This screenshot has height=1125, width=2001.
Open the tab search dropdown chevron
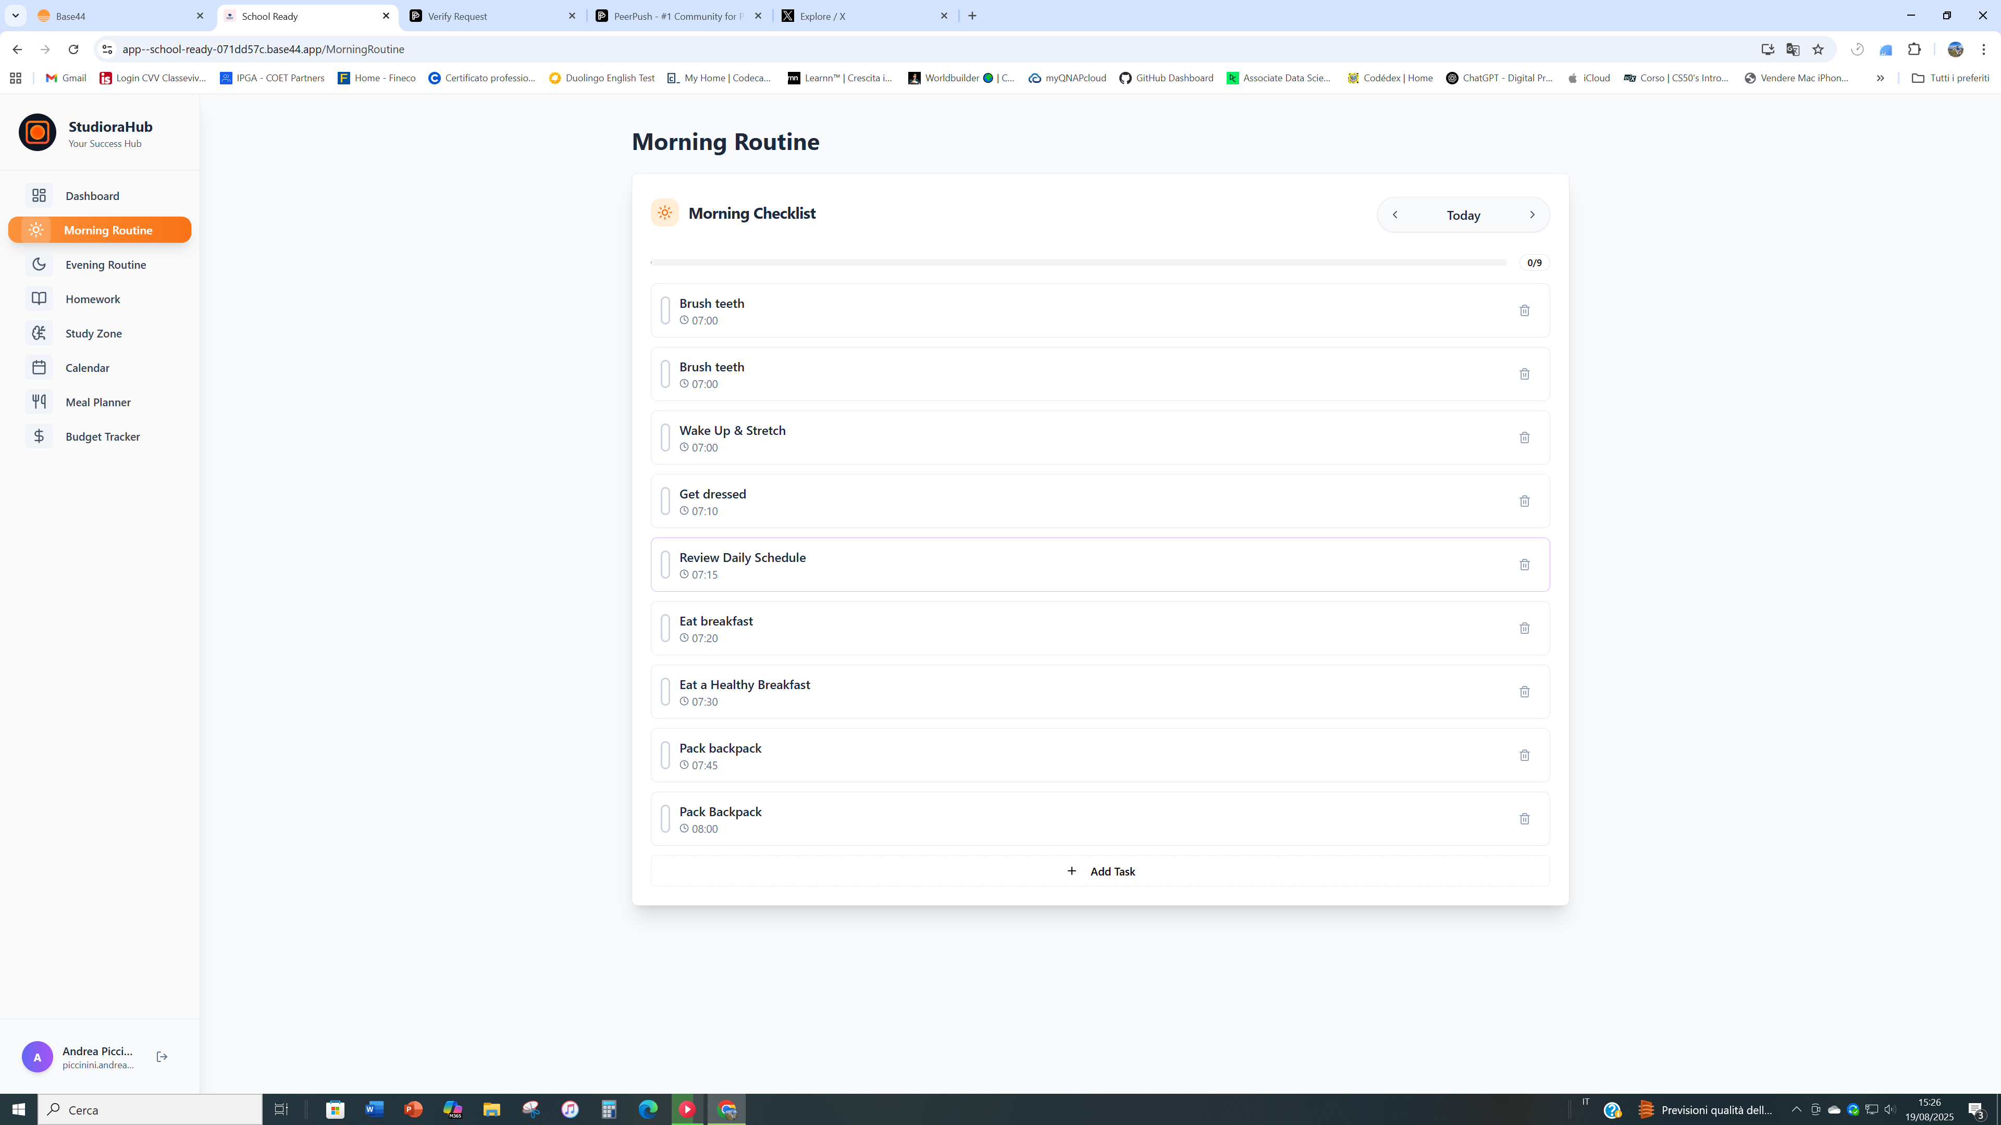pos(16,16)
